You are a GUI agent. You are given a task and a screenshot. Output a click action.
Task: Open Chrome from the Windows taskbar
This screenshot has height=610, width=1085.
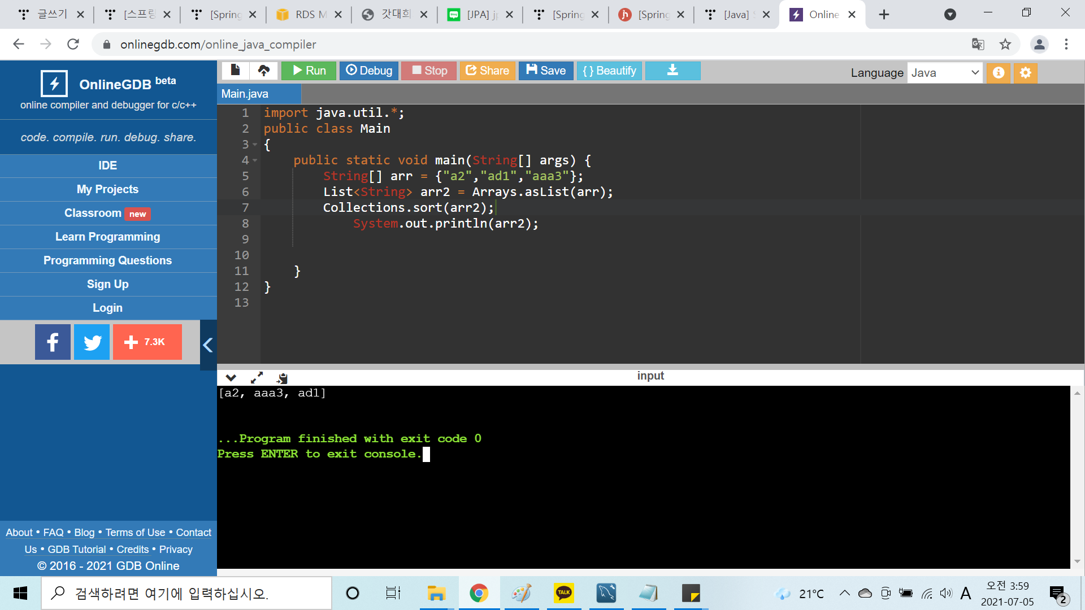click(x=479, y=593)
